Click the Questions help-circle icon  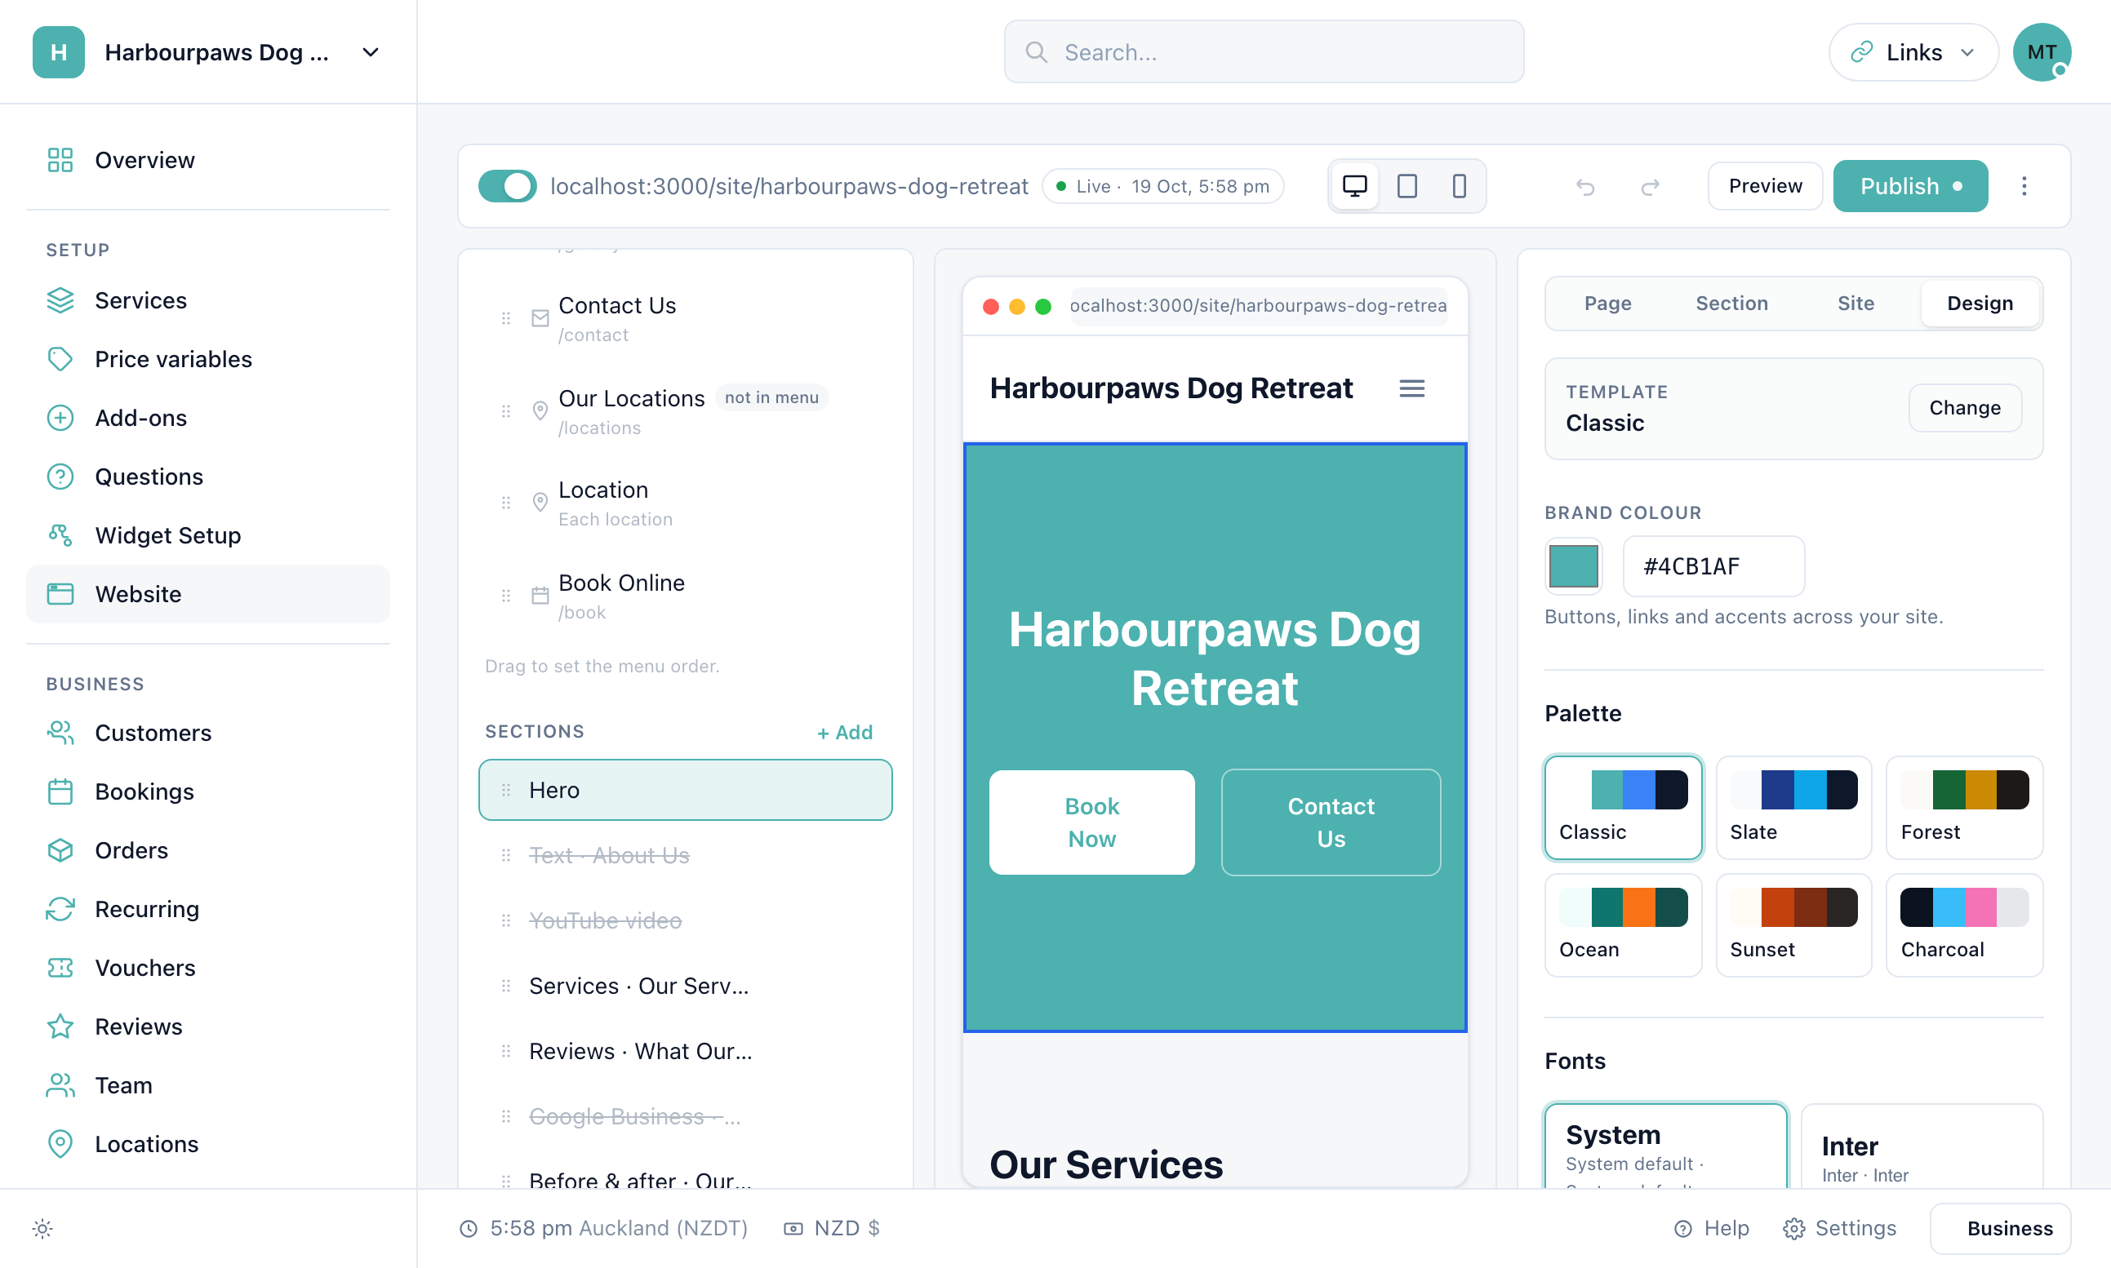(60, 477)
